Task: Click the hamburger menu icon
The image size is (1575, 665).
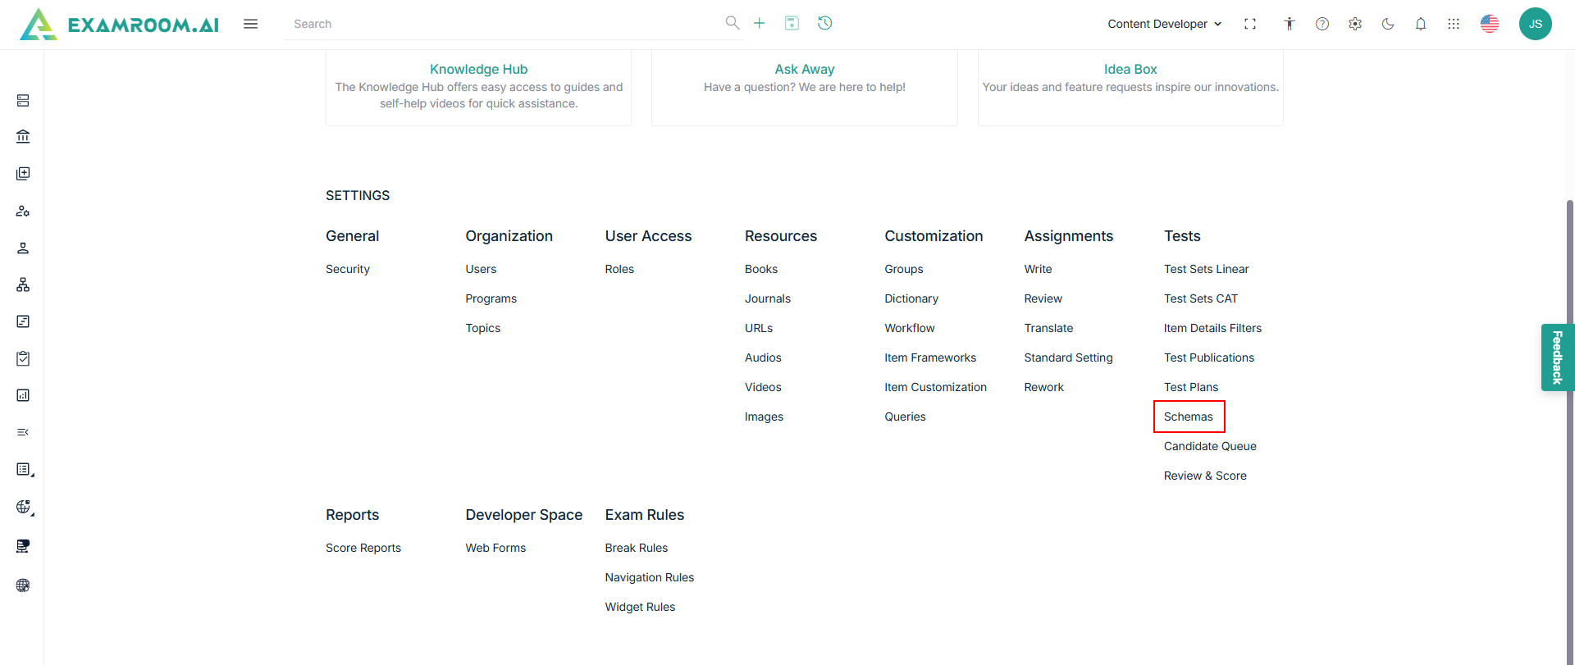Action: click(251, 24)
